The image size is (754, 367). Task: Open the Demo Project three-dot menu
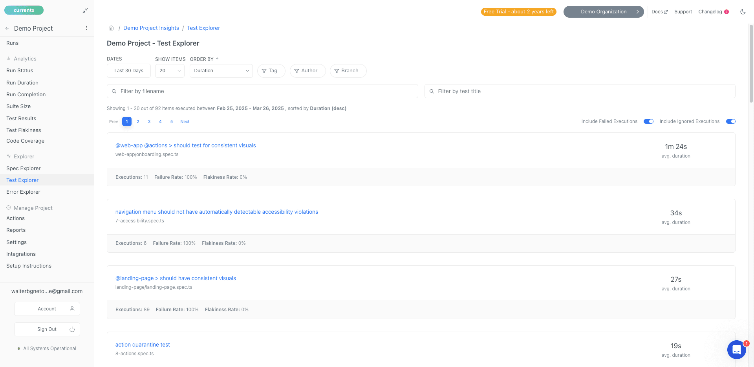86,28
